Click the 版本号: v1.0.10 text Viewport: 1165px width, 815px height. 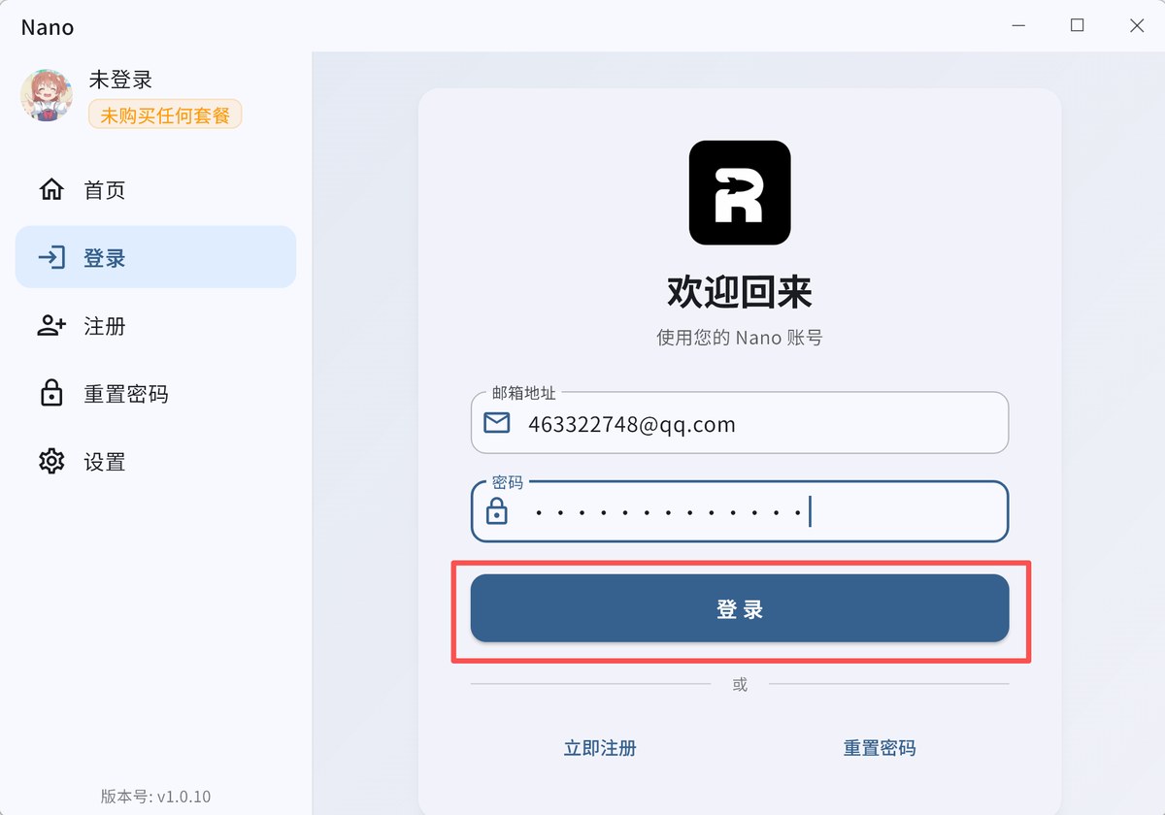155,797
